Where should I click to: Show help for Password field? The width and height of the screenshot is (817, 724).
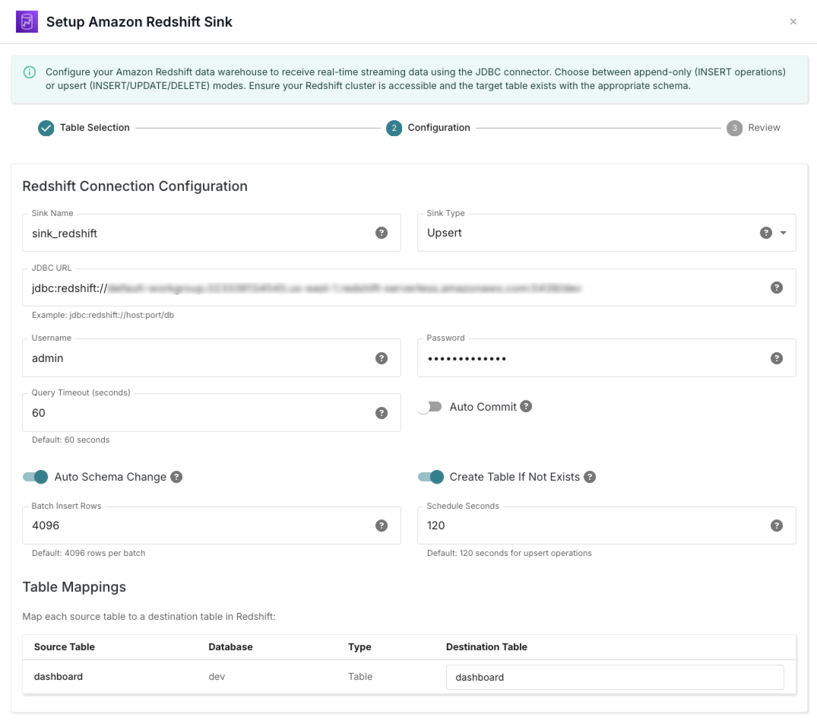(777, 358)
